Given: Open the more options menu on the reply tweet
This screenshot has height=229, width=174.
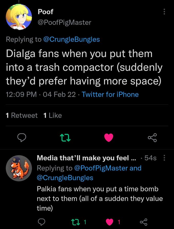Looking at the screenshot, I should (164, 158).
